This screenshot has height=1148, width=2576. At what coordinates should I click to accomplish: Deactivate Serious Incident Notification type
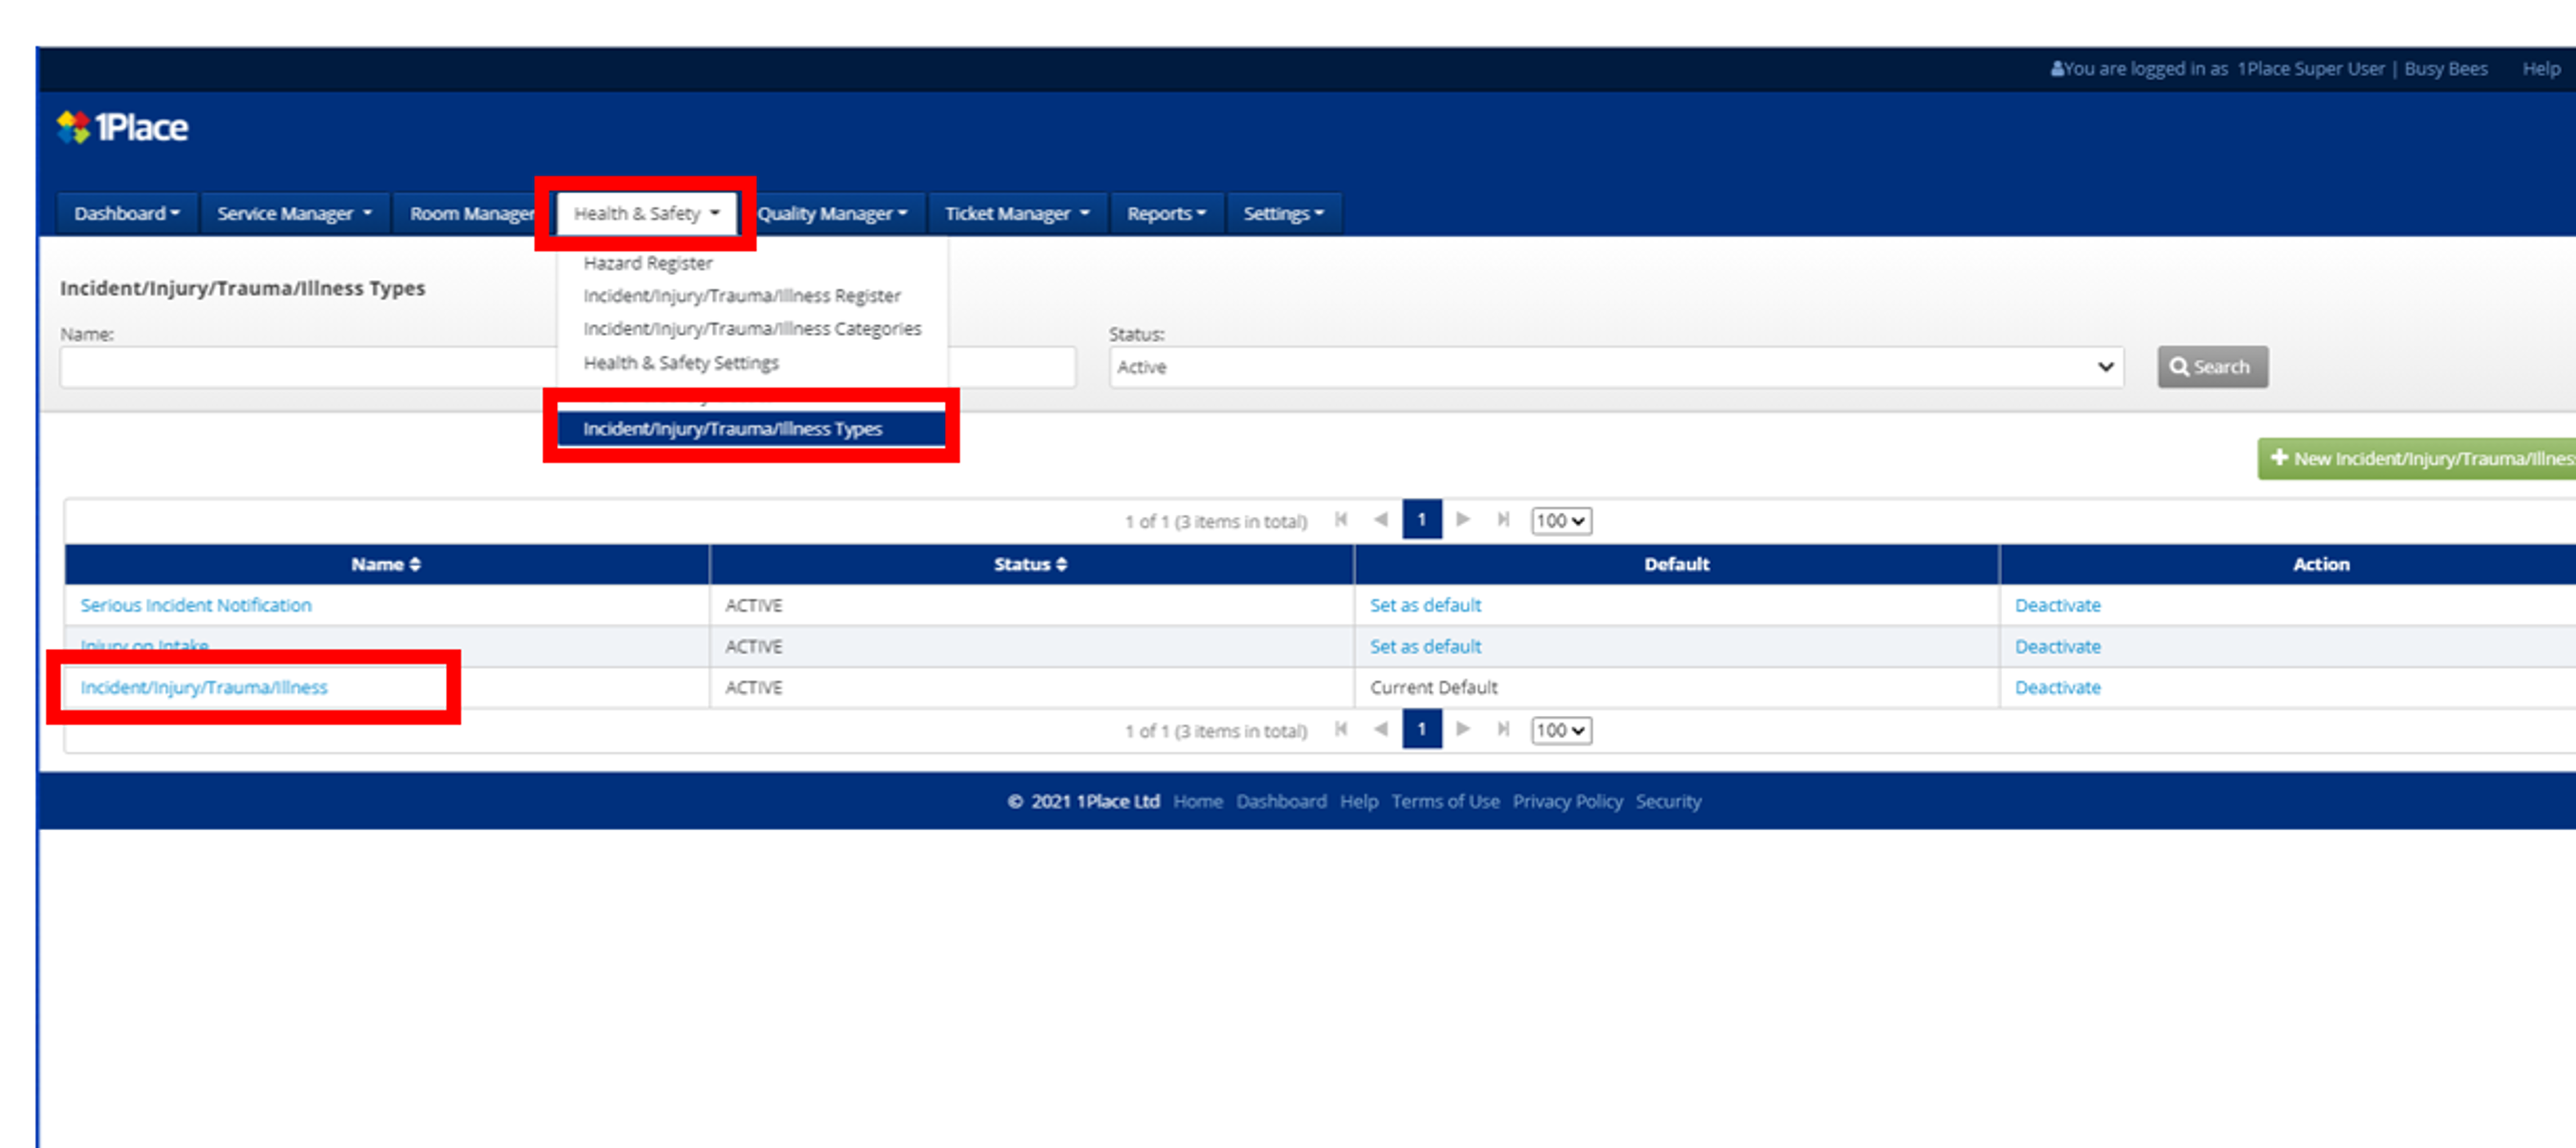point(2057,605)
